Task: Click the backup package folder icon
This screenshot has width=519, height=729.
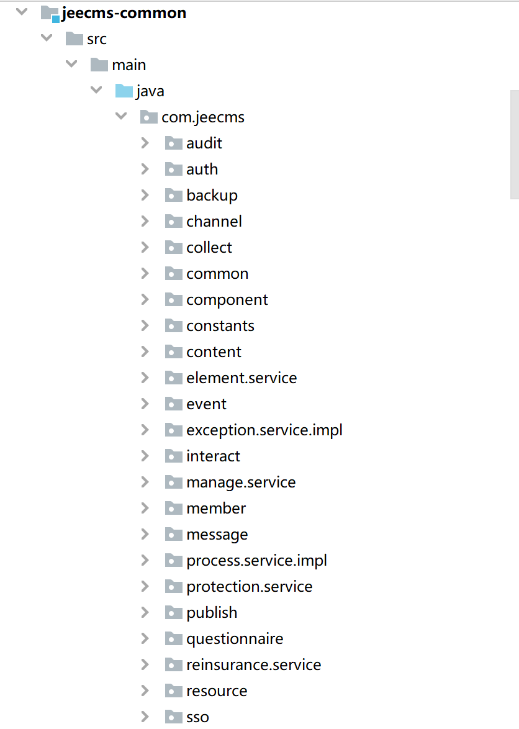Action: coord(173,196)
